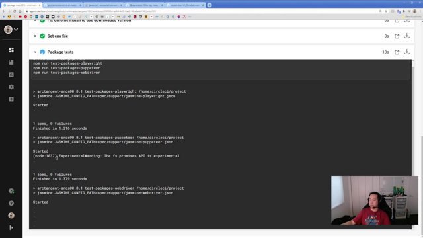Click the webcam video overlay
The width and height of the screenshot is (423, 238).
coord(375,200)
